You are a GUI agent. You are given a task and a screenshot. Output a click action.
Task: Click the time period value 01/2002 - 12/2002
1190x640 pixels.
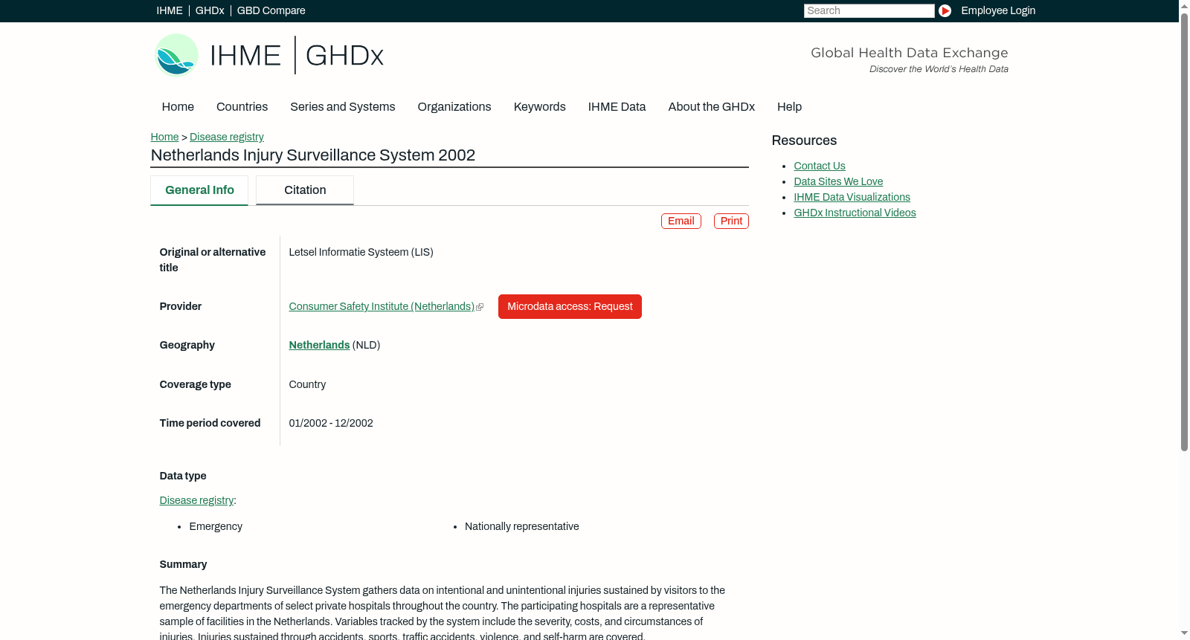331,423
